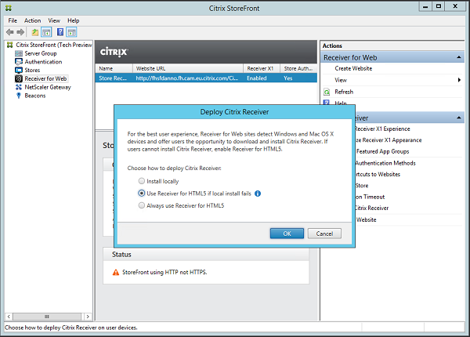Image resolution: width=470 pixels, height=337 pixels.
Task: Click the Up One Level folder icon
Action: click(35, 32)
